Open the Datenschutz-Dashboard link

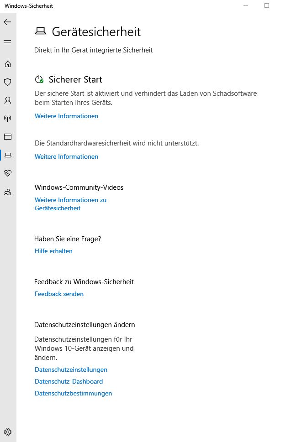[69, 381]
